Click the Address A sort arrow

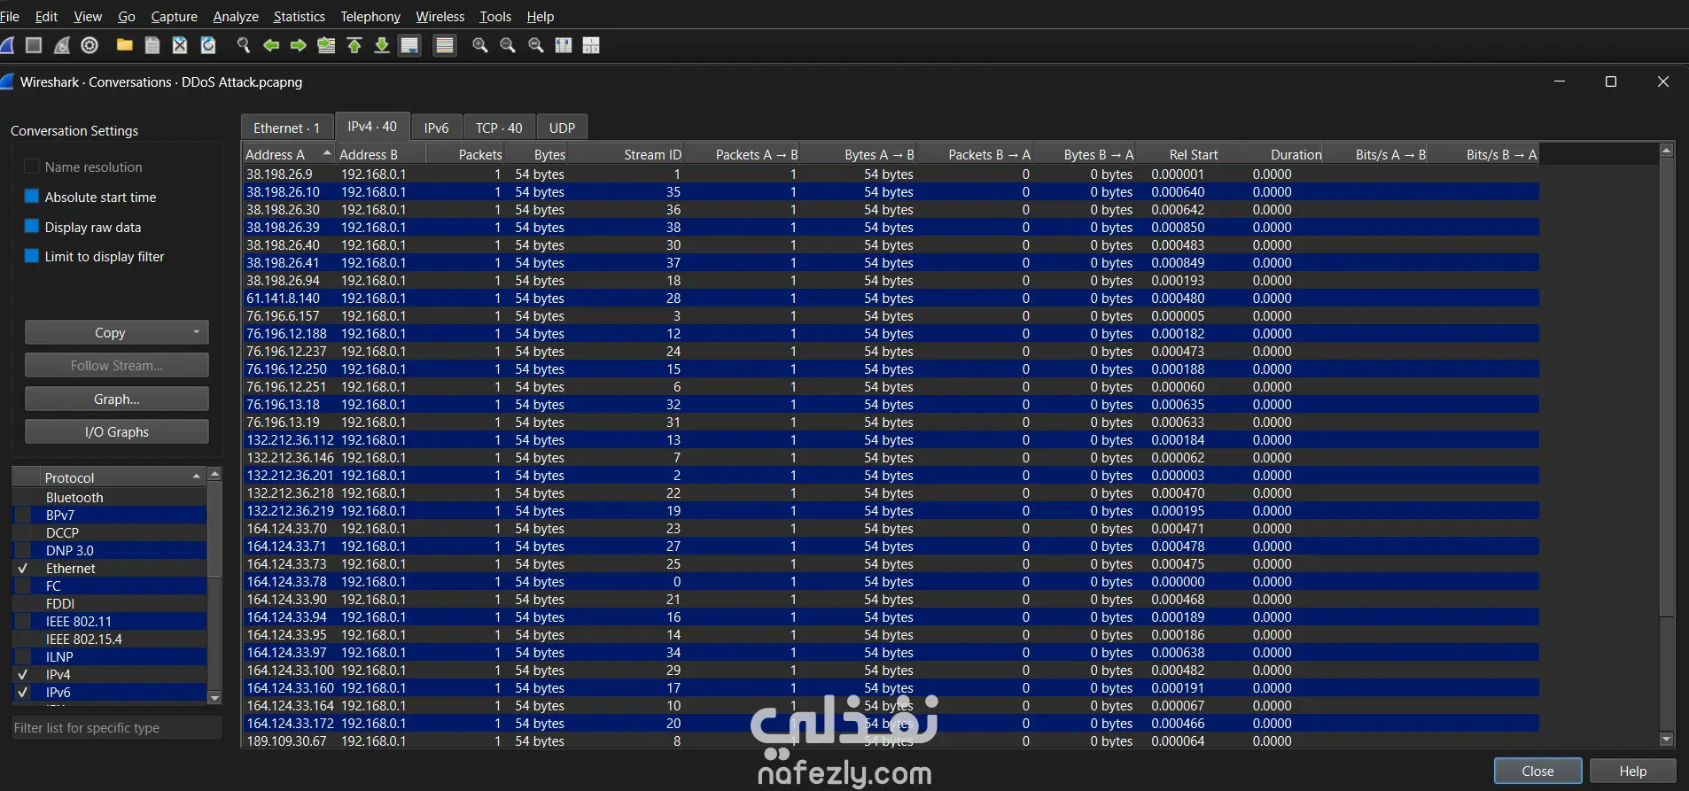click(x=327, y=153)
